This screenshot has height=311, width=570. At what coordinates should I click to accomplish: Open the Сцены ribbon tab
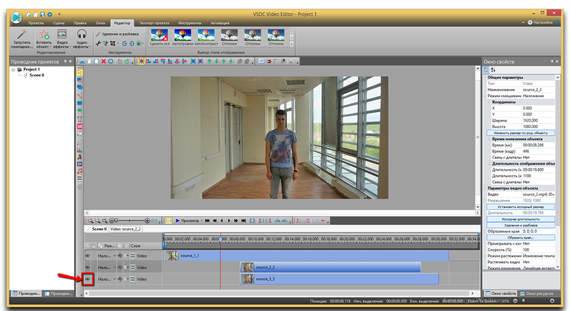point(58,23)
